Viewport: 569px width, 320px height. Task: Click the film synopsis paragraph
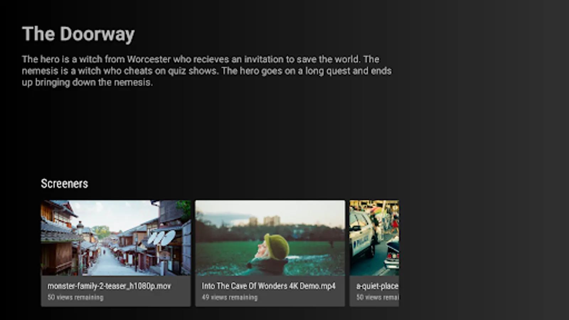(x=207, y=71)
